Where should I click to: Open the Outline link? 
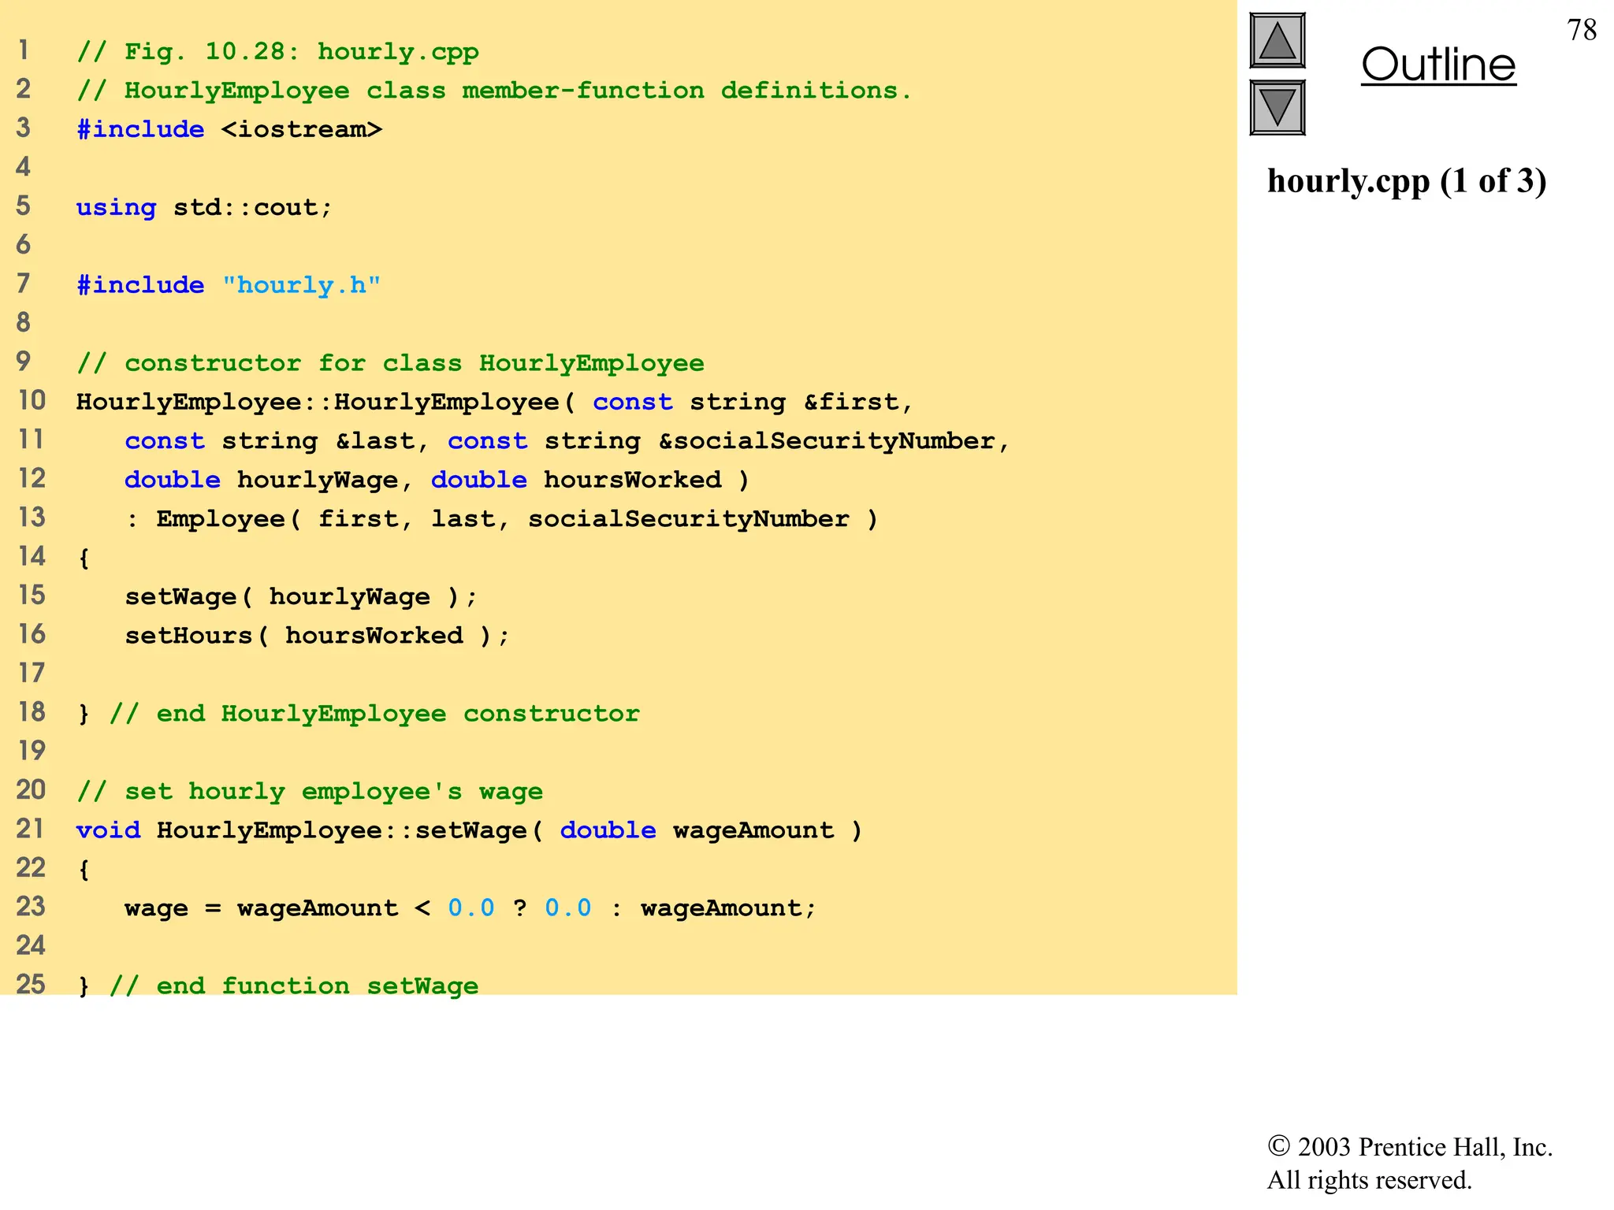[1438, 65]
